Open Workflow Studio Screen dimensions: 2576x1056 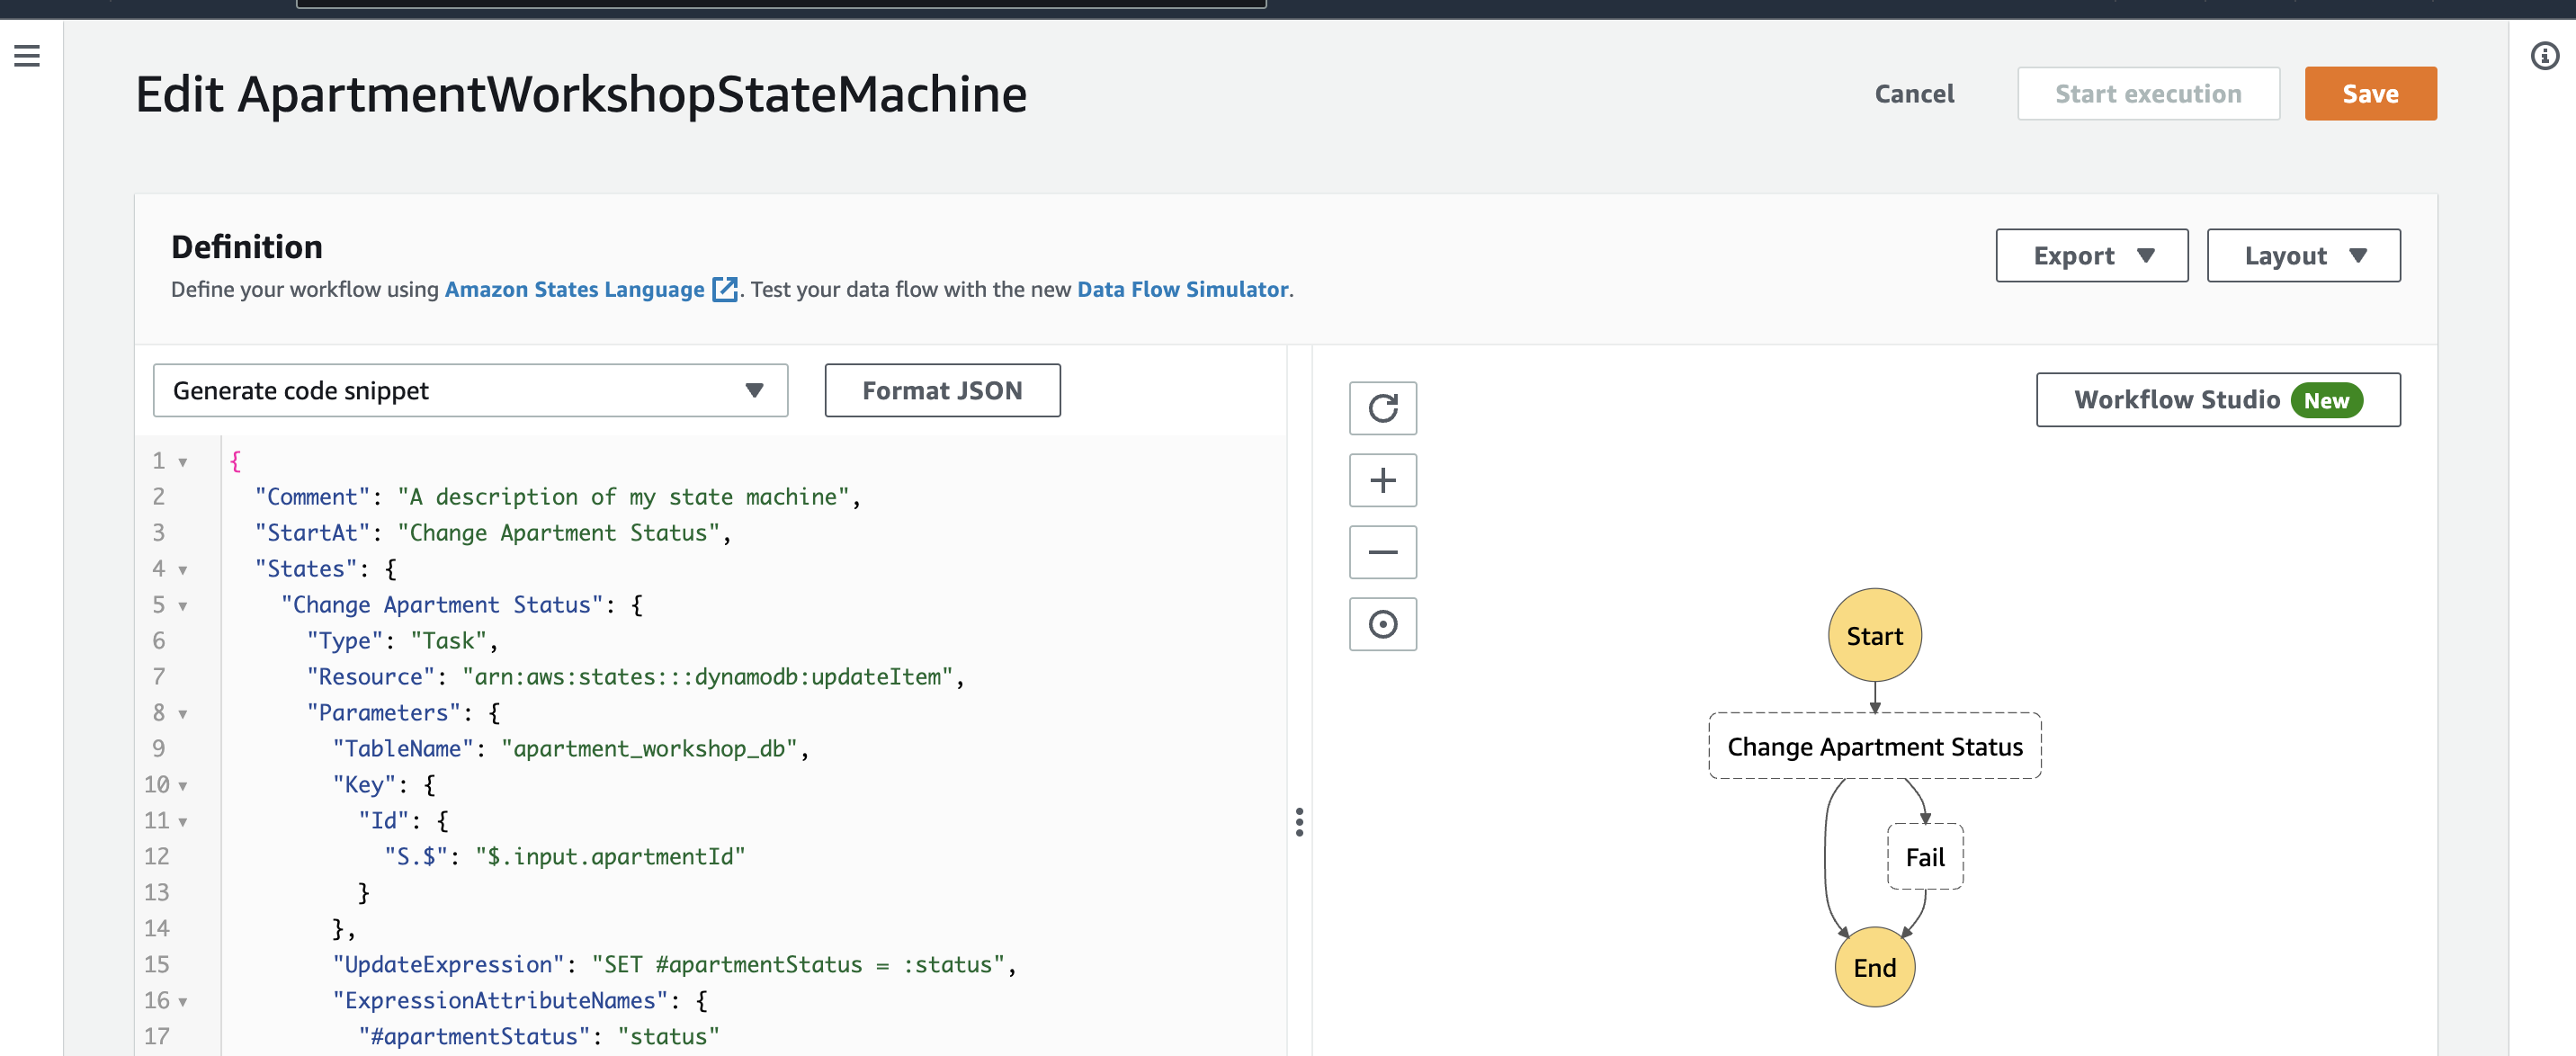pos(2218,400)
